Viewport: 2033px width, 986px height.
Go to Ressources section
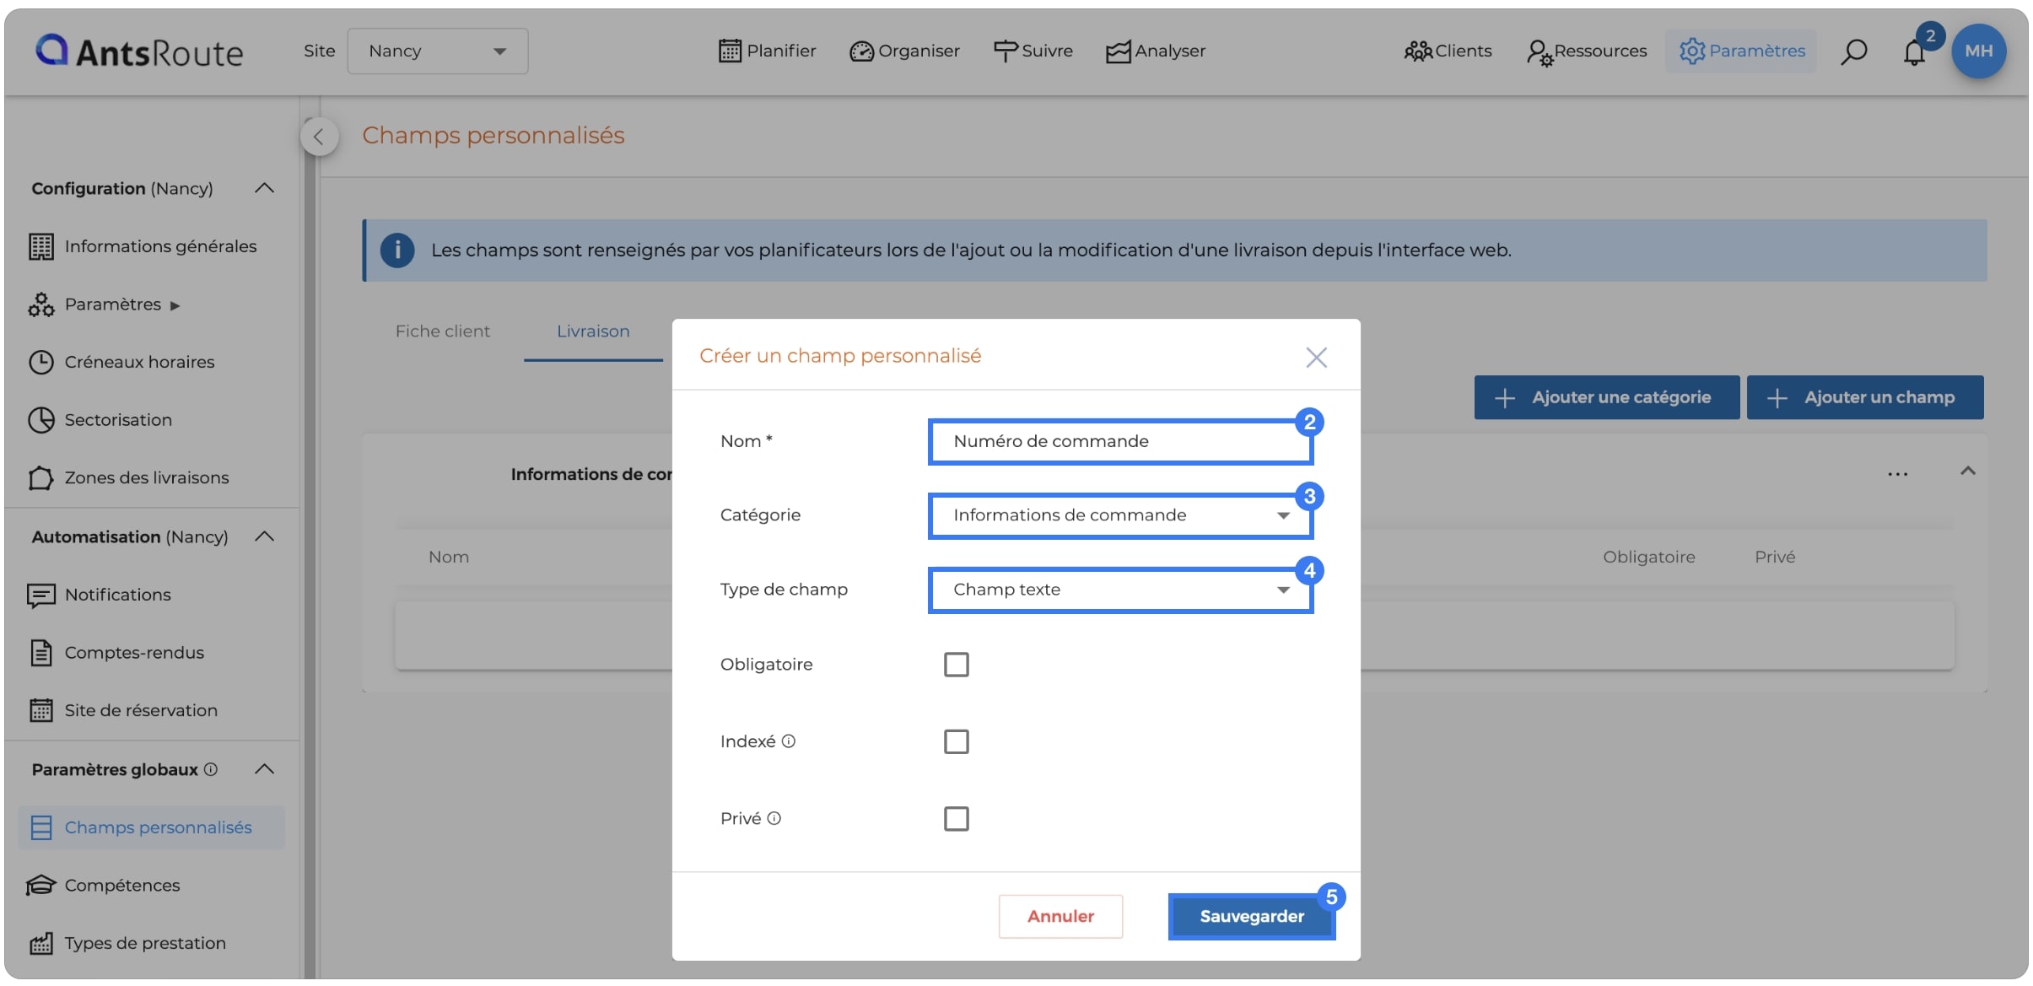[1586, 51]
